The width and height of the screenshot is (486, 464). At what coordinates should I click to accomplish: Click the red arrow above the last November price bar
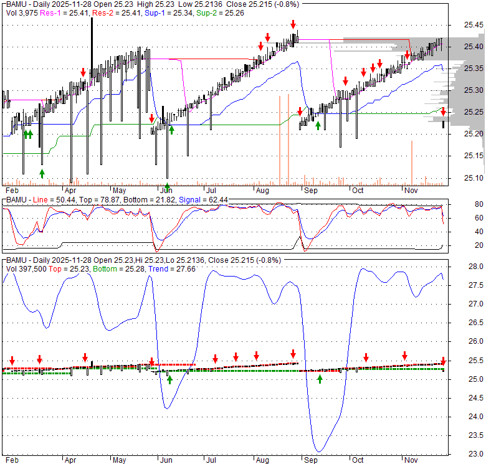click(443, 111)
